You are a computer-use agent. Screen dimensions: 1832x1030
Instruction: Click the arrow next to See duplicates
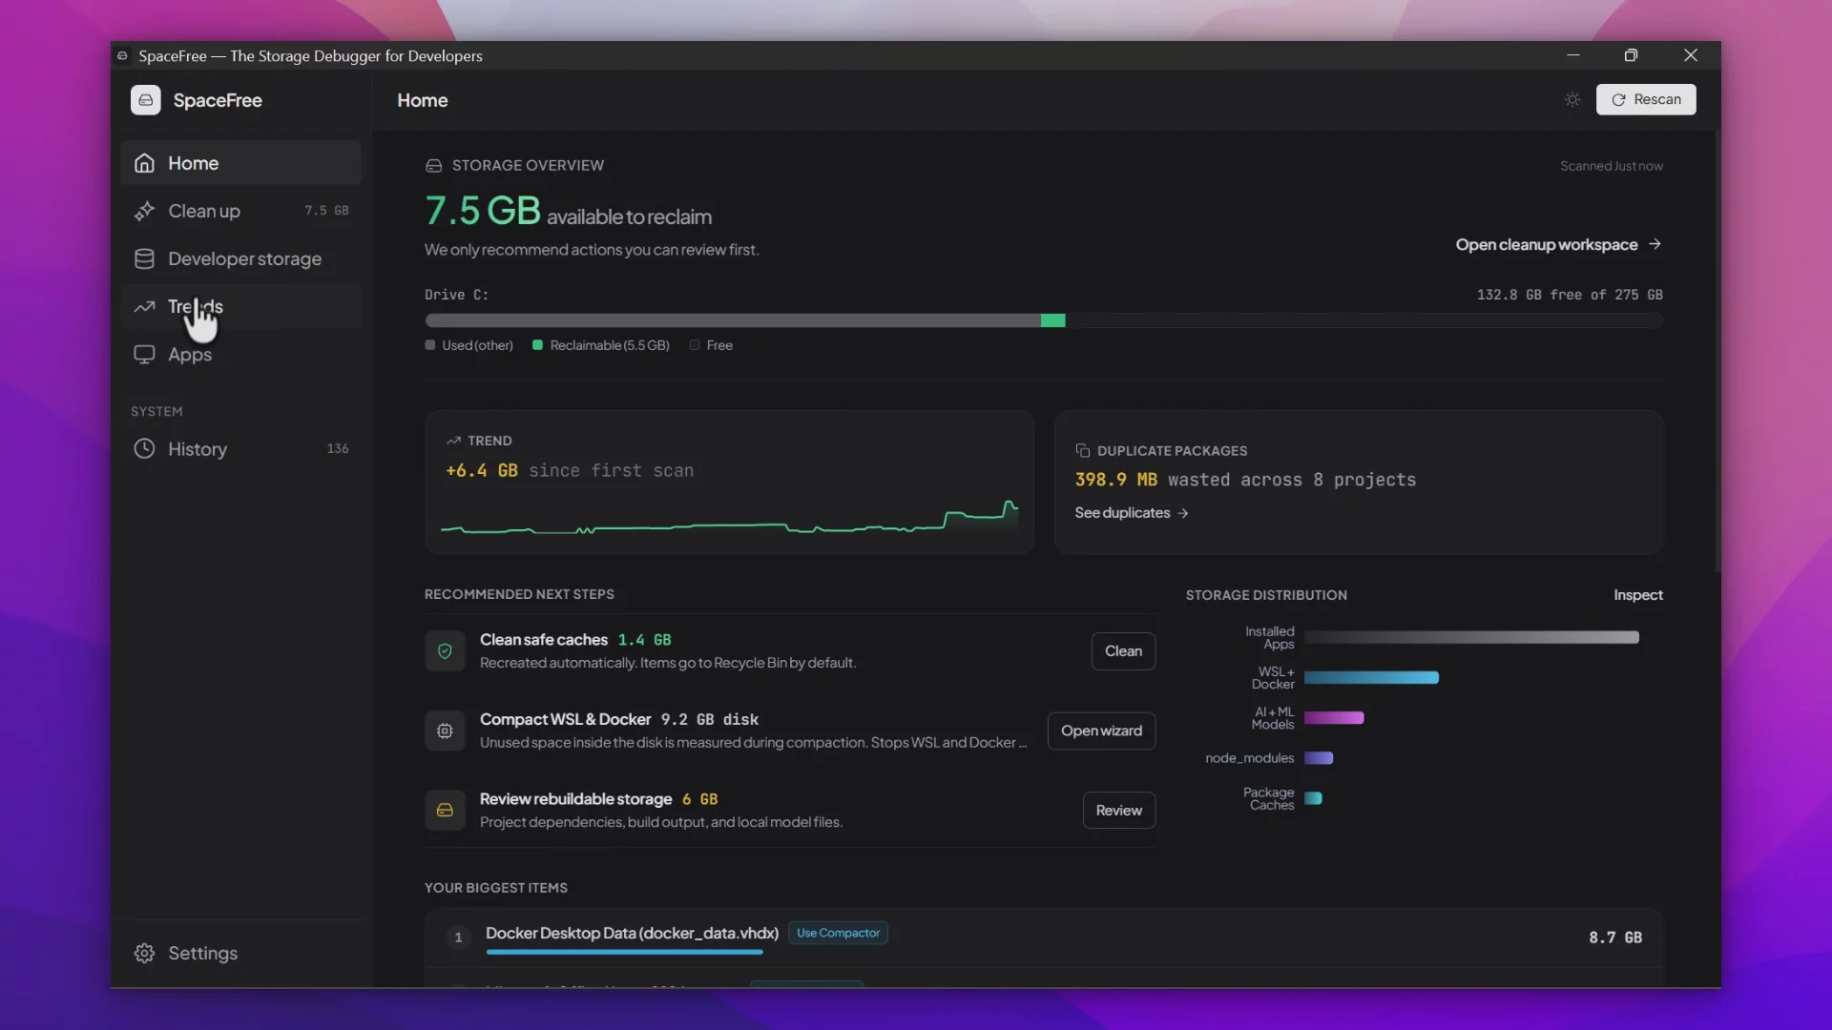[x=1183, y=513]
